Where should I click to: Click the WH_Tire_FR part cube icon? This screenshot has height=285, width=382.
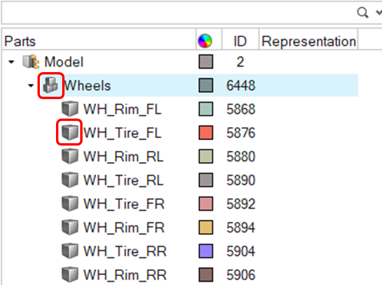(70, 203)
